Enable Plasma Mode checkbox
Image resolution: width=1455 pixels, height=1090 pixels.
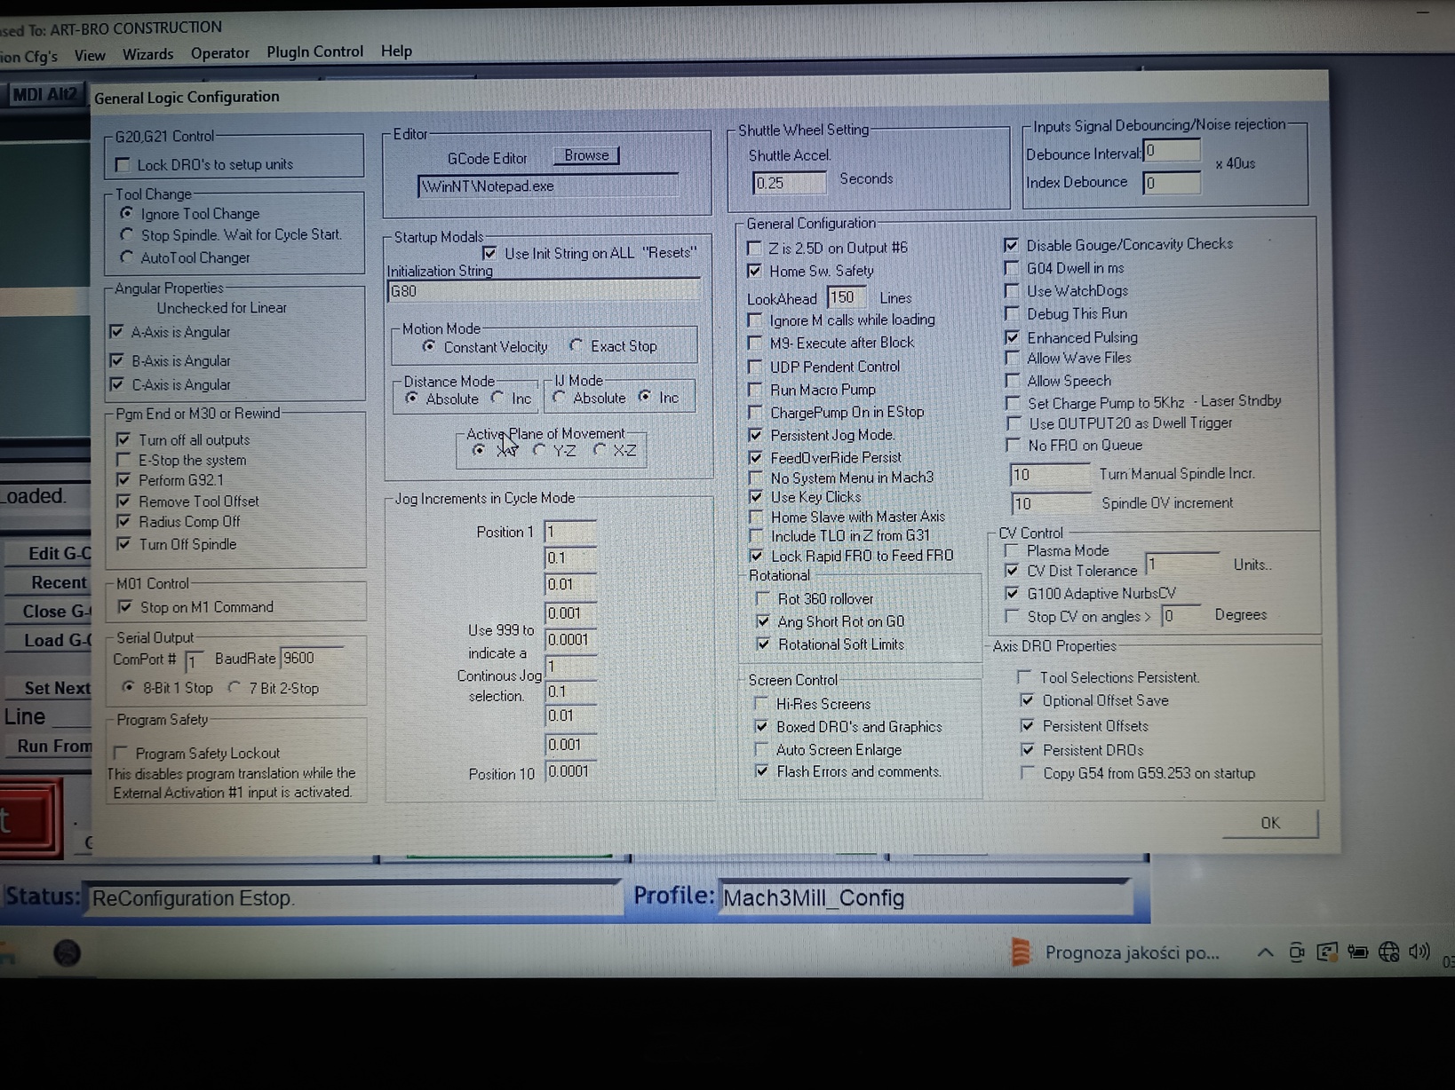click(x=1011, y=550)
